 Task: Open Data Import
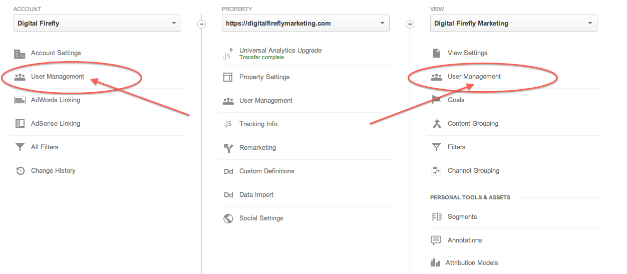(x=256, y=195)
